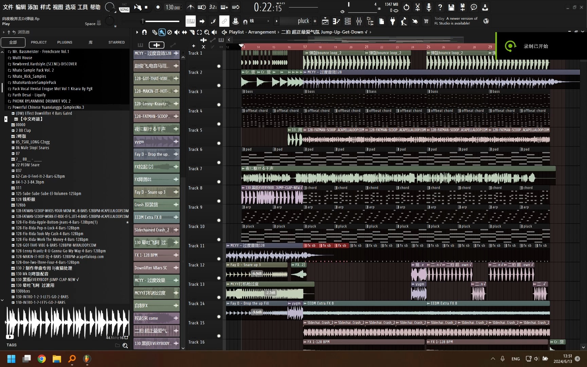Viewport: 587px width, 367px height.
Task: Click bar 21 on the playlist timeline
Action: 367,47
